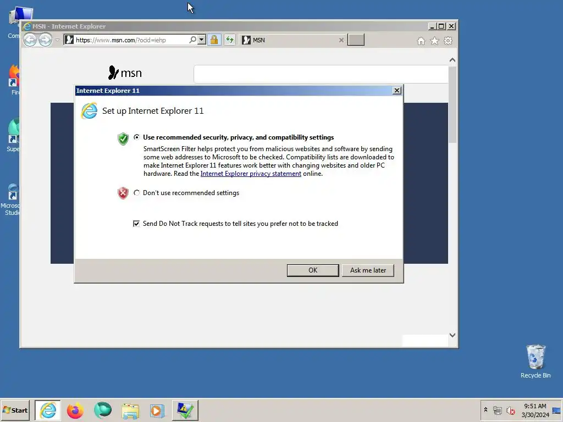Click Internet Explorer taskbar icon

[x=48, y=410]
